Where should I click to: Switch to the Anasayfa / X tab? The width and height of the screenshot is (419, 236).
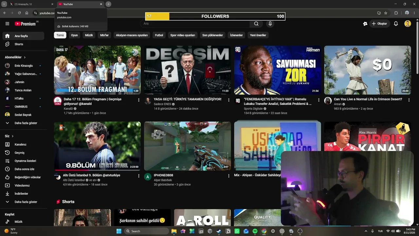[31, 4]
